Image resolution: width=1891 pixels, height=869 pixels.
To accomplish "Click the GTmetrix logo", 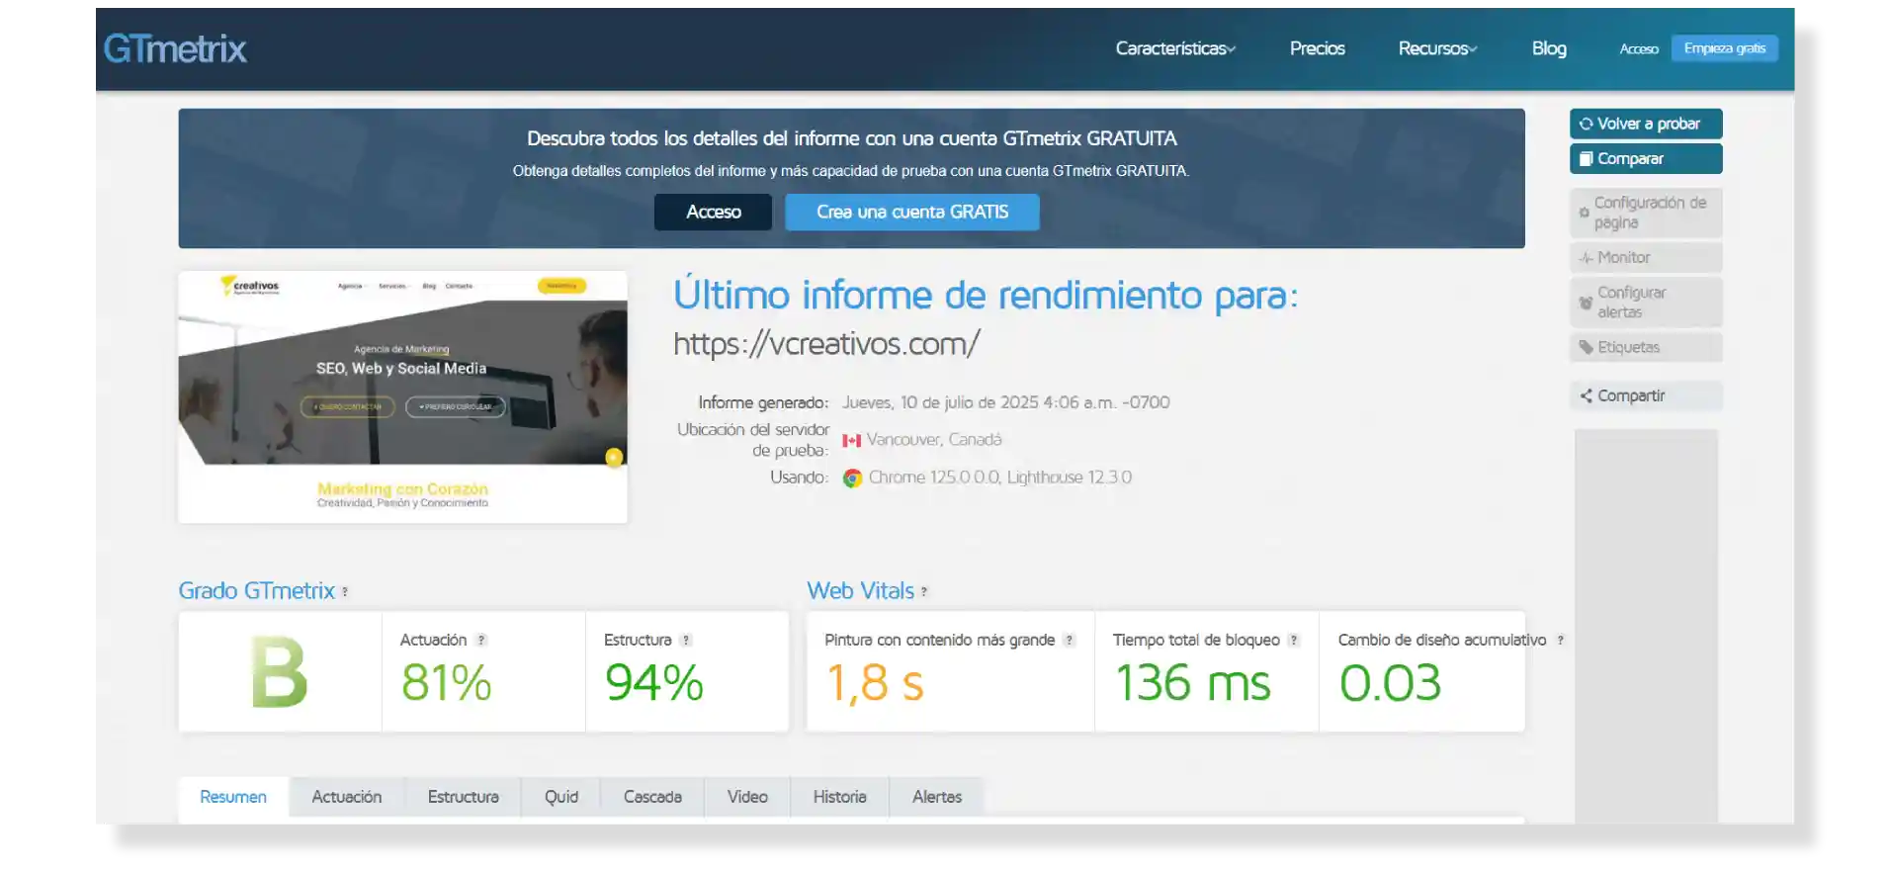I will point(175,48).
